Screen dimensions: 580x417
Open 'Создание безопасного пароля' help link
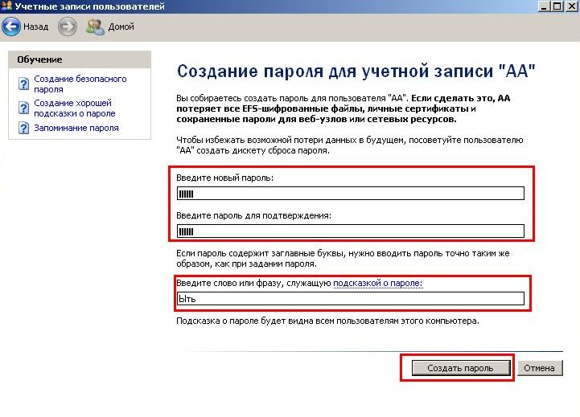[x=80, y=84]
